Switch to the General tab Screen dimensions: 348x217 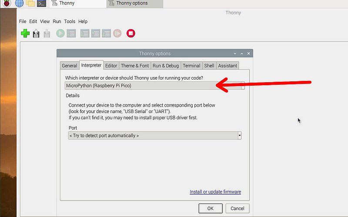coord(70,66)
